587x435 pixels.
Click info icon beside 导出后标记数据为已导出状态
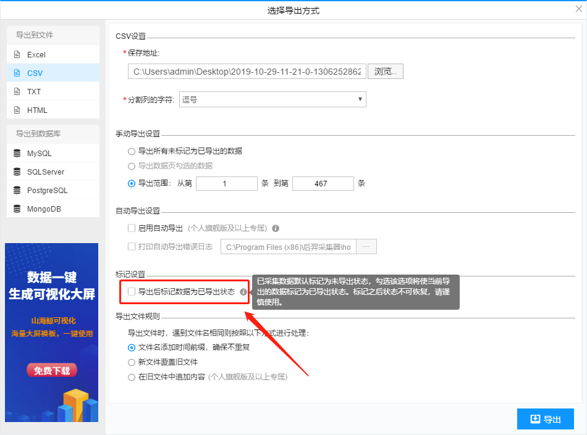[x=243, y=292]
